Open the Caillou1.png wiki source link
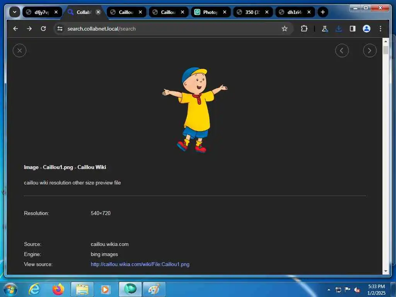Screen dimensions: 396x297 pos(140,265)
